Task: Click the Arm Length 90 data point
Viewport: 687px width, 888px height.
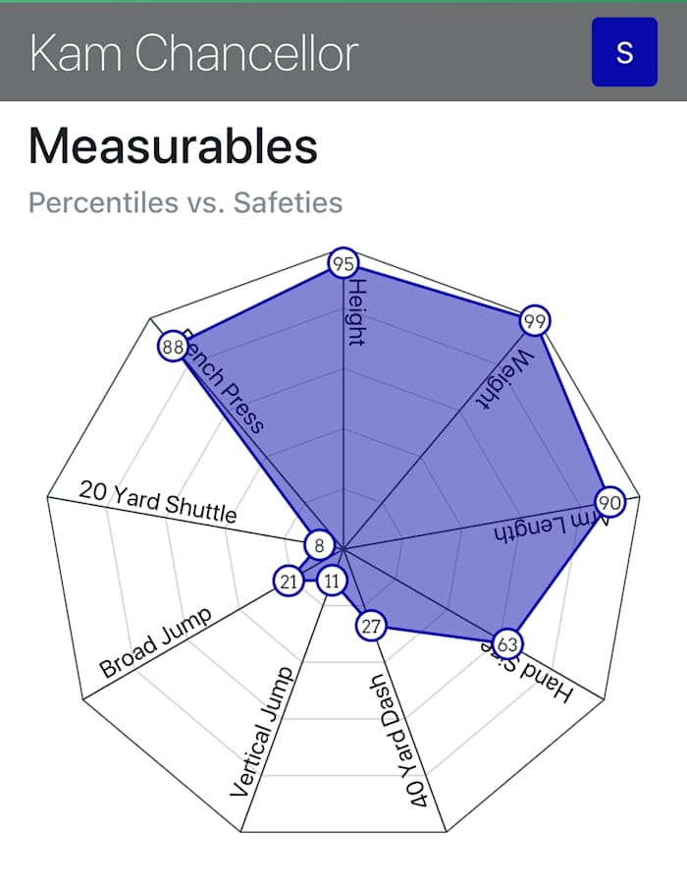Action: 609,502
